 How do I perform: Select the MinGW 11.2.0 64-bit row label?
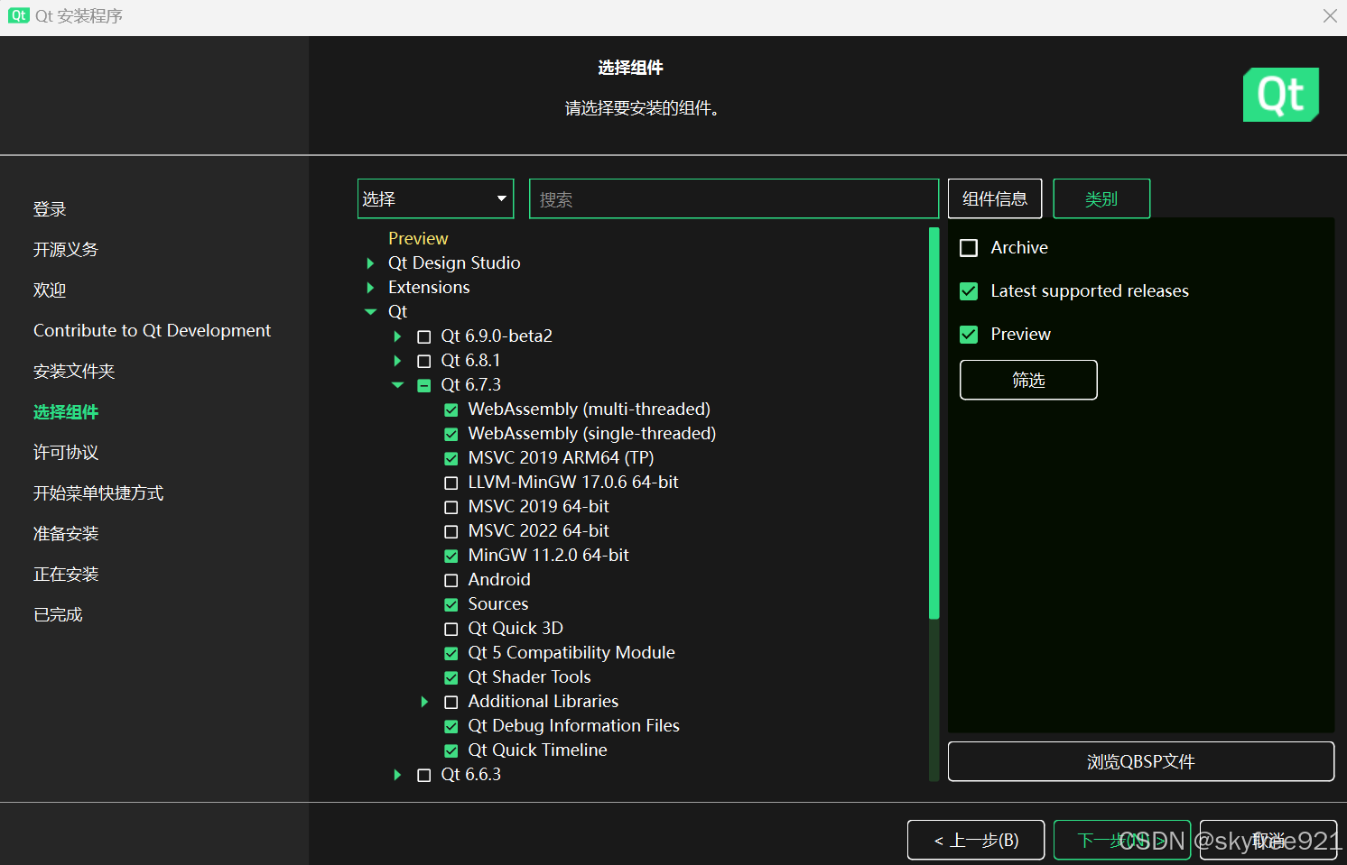coord(548,556)
